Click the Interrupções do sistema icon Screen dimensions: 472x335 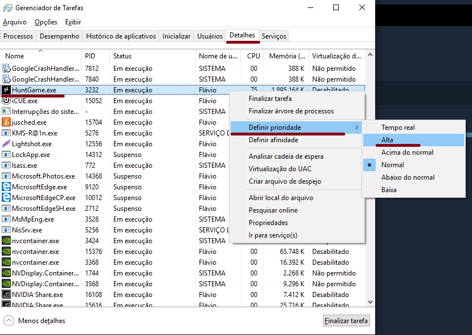point(6,112)
